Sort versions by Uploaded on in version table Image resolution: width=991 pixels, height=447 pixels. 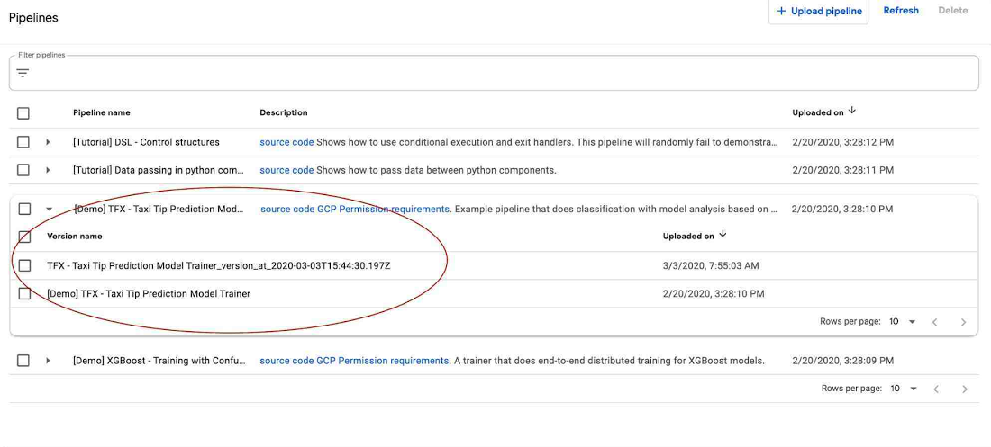coord(695,237)
